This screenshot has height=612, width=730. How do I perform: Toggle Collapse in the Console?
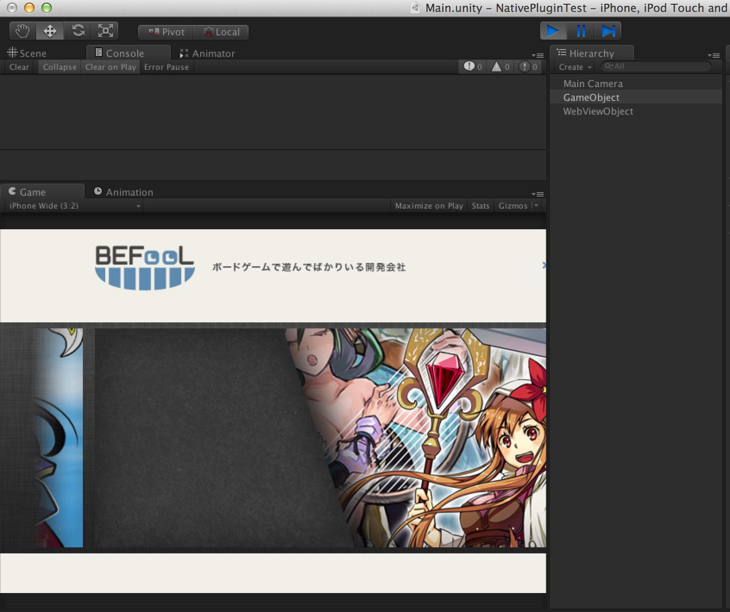click(x=60, y=67)
